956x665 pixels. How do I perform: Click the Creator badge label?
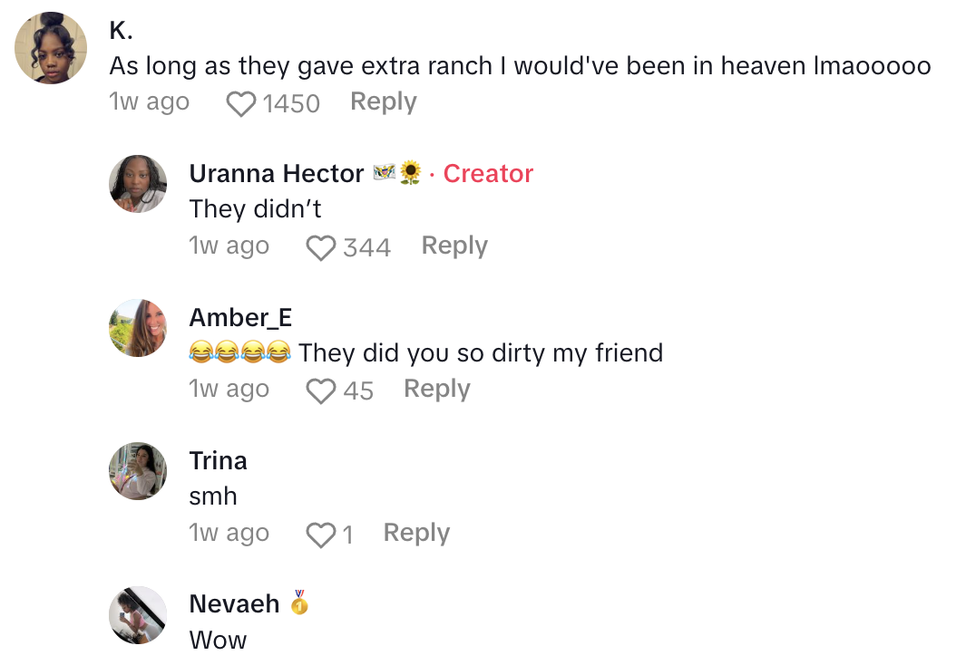(488, 173)
